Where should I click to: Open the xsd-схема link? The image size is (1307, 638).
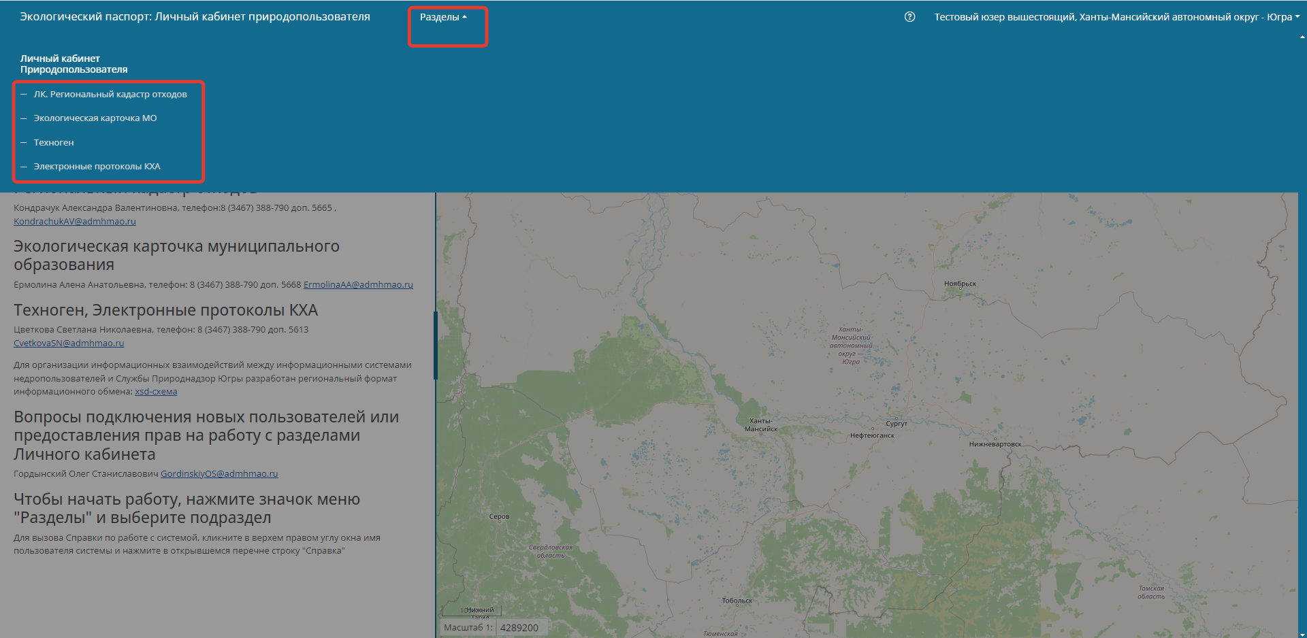[156, 392]
